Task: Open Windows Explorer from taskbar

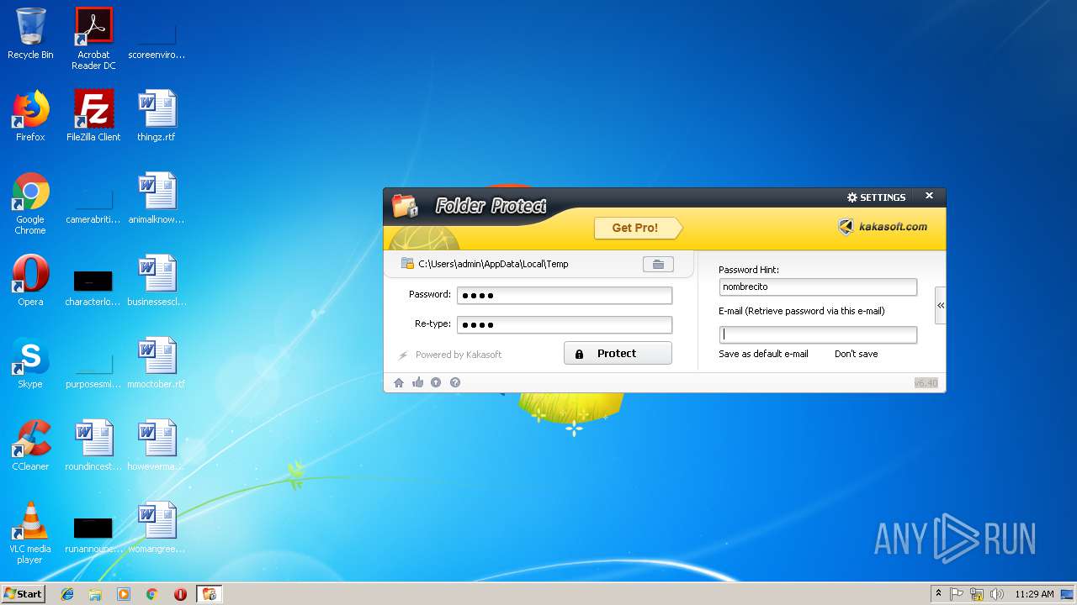Action: (x=95, y=594)
